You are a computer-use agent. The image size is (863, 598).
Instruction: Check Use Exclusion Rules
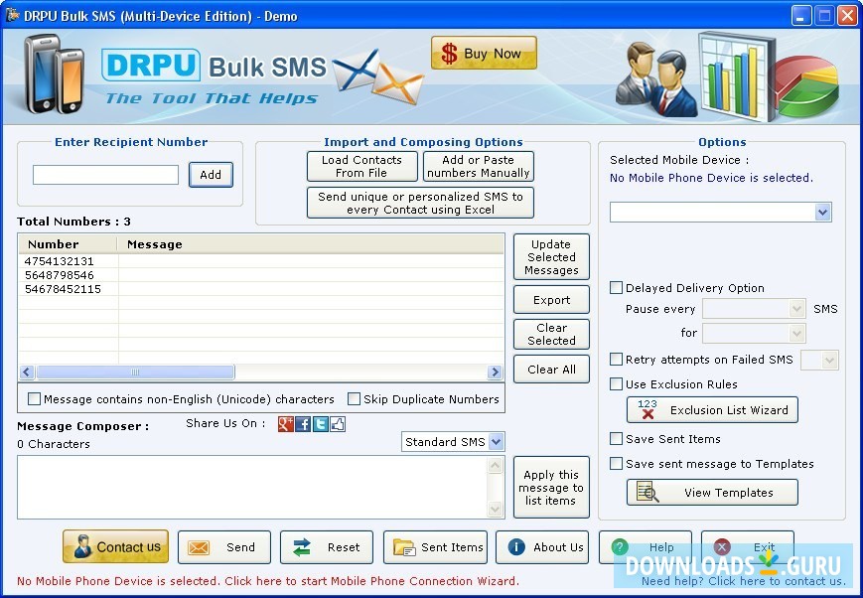[617, 383]
